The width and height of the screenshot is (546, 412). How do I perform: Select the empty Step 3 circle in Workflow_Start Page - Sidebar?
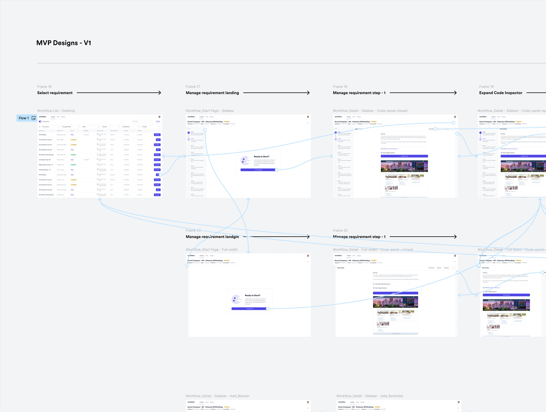click(x=189, y=146)
